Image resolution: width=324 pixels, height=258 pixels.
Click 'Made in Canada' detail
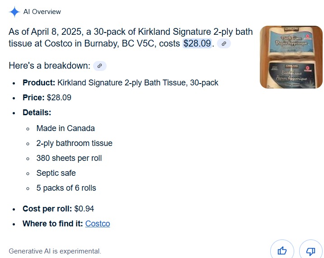[x=66, y=128]
